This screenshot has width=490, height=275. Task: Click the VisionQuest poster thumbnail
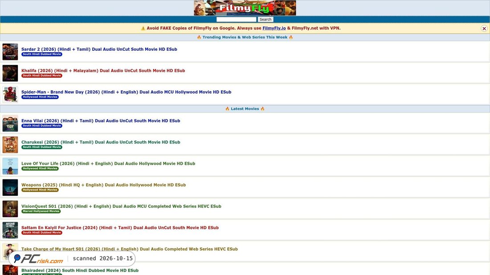10,209
